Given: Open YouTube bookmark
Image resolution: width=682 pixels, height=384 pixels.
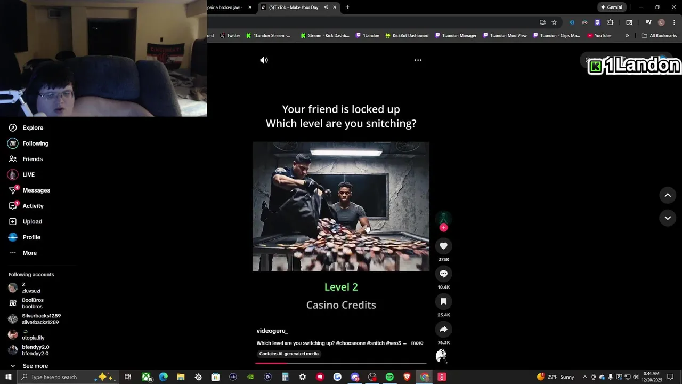Looking at the screenshot, I should 599,36.
